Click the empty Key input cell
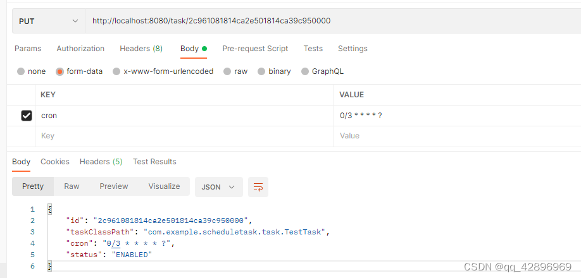 [184, 136]
